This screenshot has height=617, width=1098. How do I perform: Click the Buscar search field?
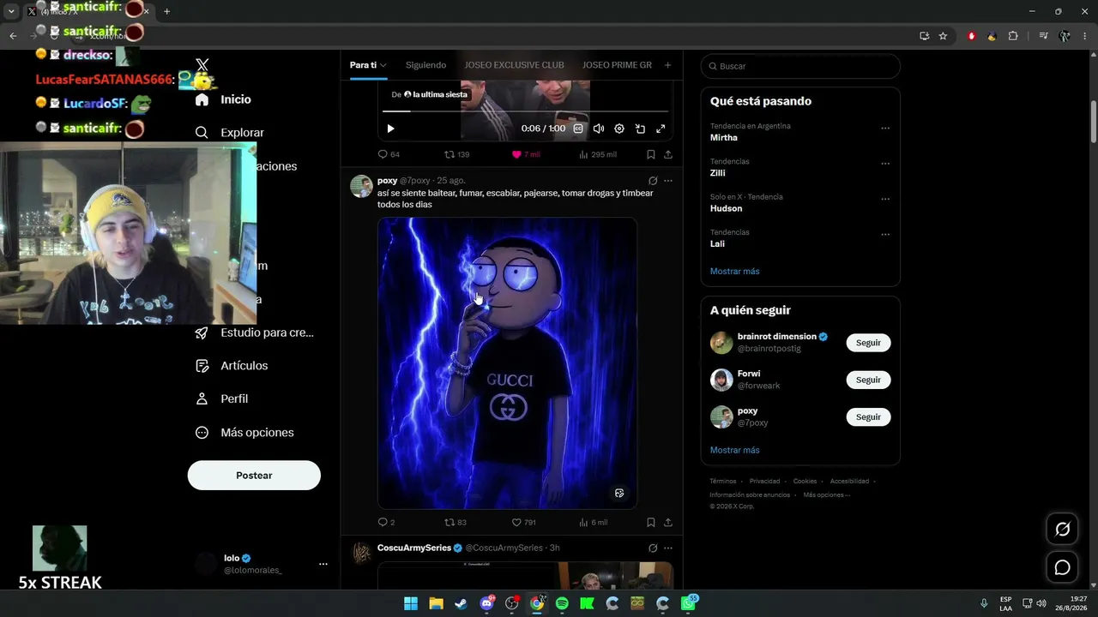click(x=800, y=66)
